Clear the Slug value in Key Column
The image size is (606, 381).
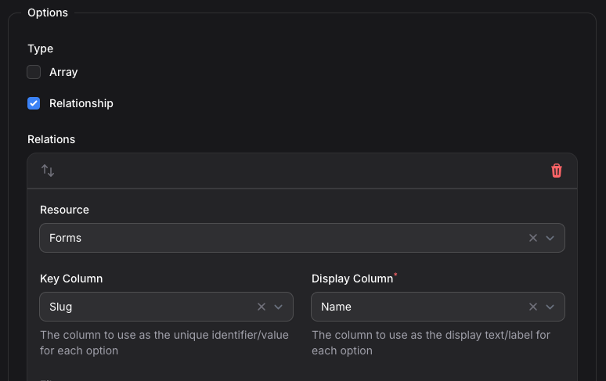[x=262, y=307]
